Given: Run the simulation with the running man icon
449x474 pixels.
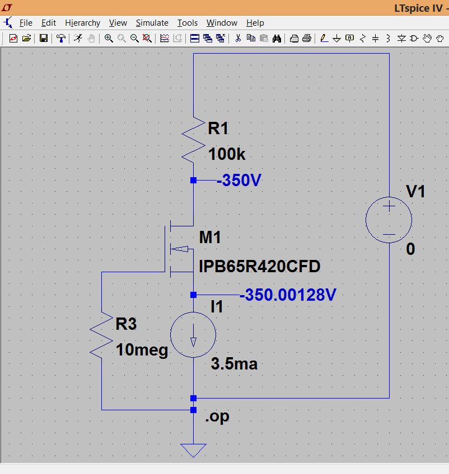Looking at the screenshot, I should [x=78, y=39].
